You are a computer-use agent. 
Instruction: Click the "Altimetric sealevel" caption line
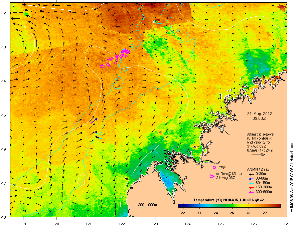pyautogui.click(x=261, y=134)
